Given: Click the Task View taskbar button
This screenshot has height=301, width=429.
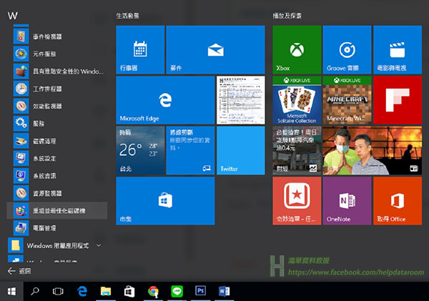Looking at the screenshot, I should click(x=59, y=291).
